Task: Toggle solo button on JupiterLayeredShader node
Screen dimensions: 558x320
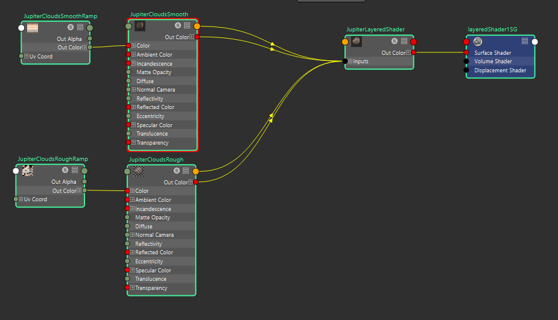Action: [x=395, y=42]
